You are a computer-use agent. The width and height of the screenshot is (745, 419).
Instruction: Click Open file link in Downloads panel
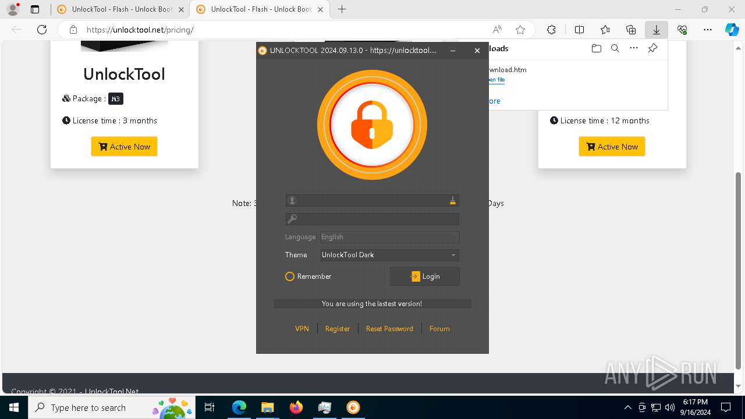[x=496, y=80]
